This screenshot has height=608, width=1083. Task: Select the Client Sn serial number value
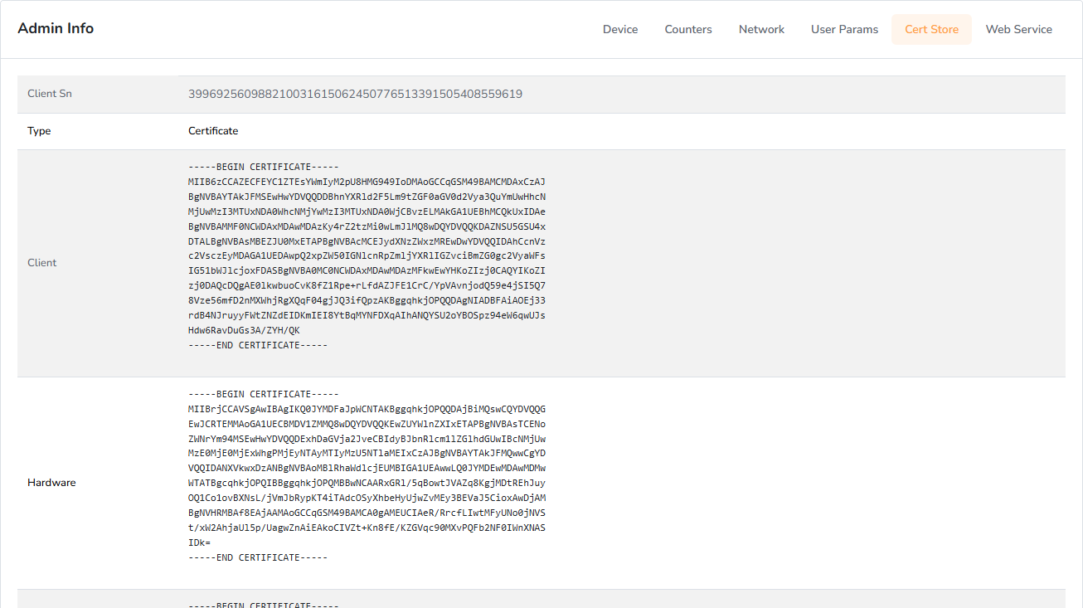point(355,94)
